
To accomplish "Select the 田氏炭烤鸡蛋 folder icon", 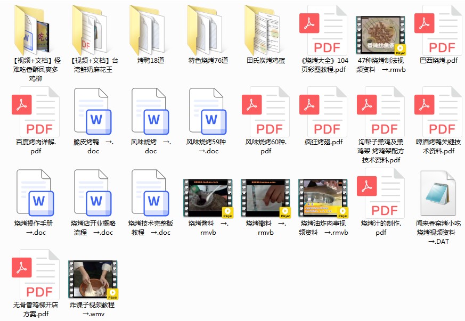I will (262, 30).
